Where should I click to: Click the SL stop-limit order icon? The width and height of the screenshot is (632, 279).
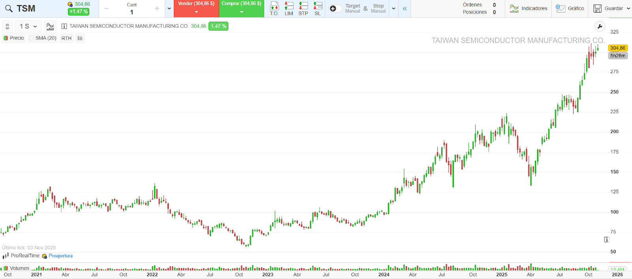tap(318, 8)
